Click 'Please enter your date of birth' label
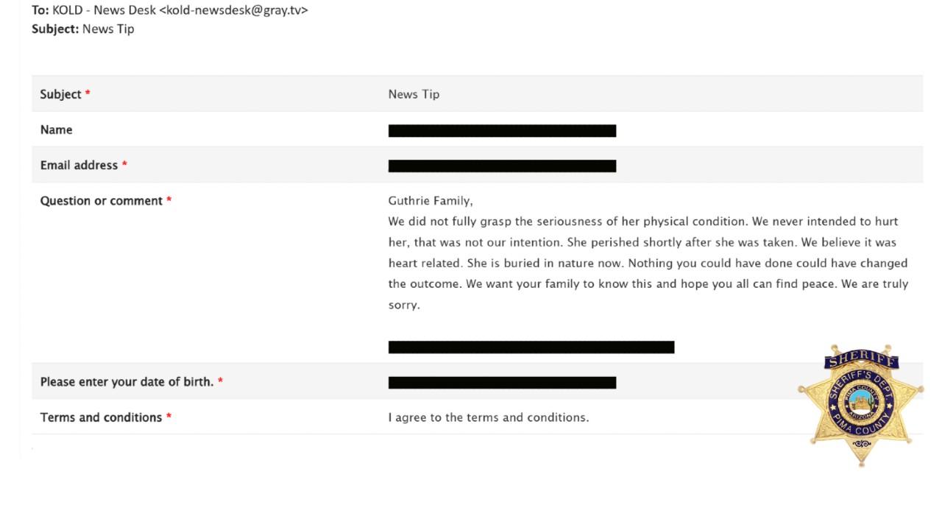This screenshot has height=530, width=942. [132, 382]
